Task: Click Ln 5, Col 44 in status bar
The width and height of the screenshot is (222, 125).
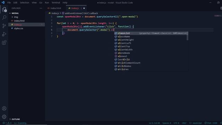Action: point(154,123)
